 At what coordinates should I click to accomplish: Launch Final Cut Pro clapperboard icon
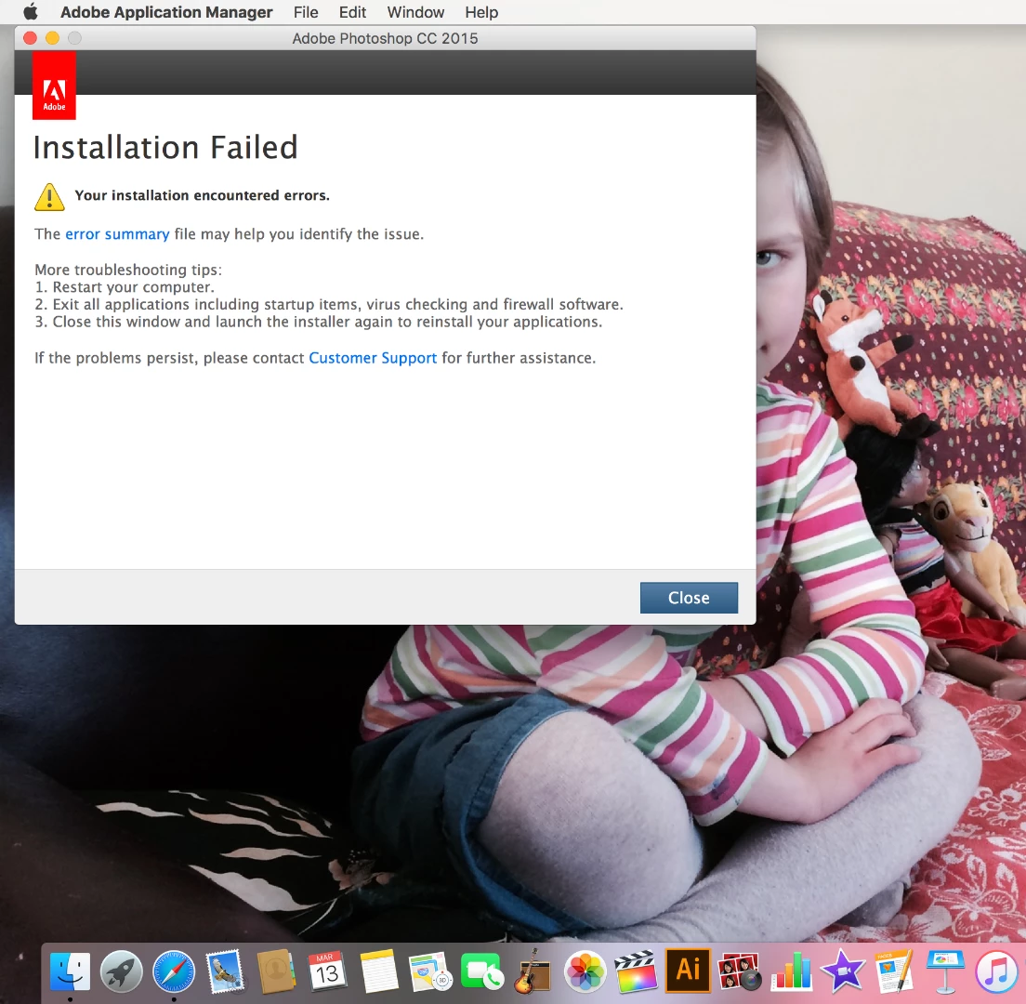(636, 971)
